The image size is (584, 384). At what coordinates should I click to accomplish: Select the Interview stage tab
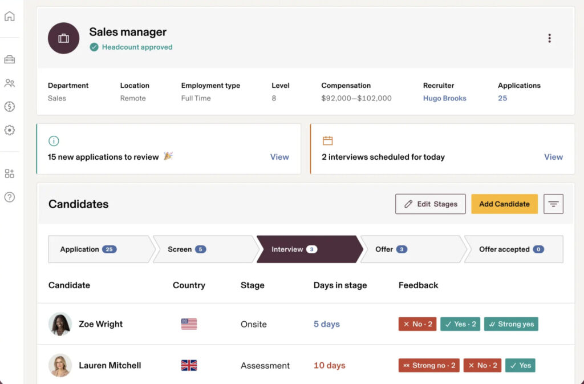[x=309, y=249]
